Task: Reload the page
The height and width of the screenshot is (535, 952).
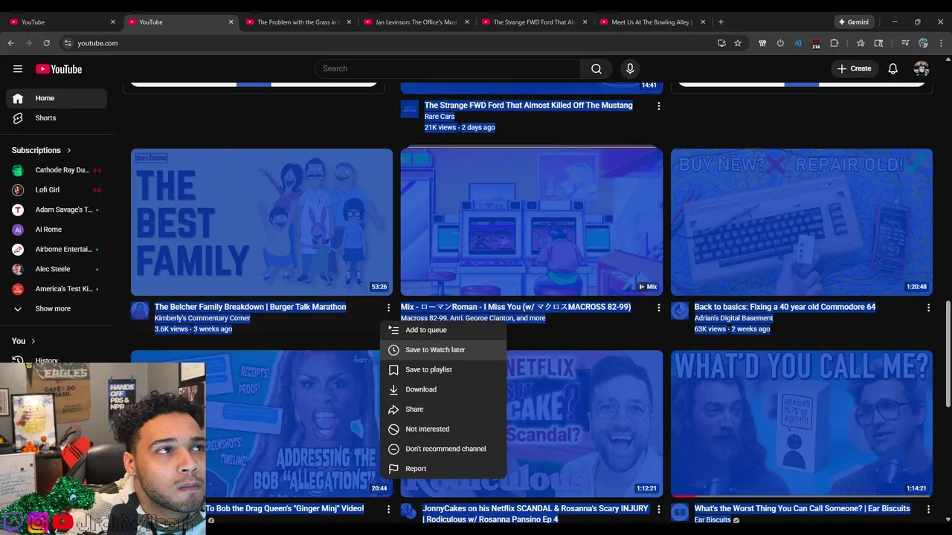Action: 46,43
